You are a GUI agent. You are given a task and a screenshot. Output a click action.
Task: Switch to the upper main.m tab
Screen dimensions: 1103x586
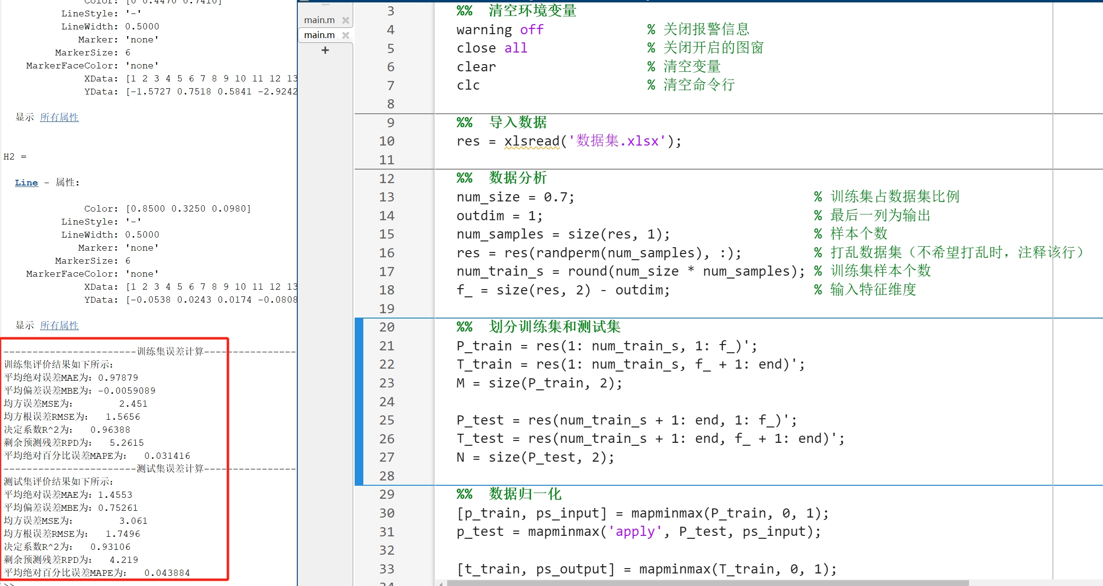point(319,20)
